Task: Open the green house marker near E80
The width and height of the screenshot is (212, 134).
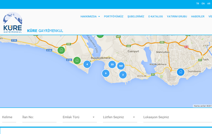Action: [x=61, y=50]
